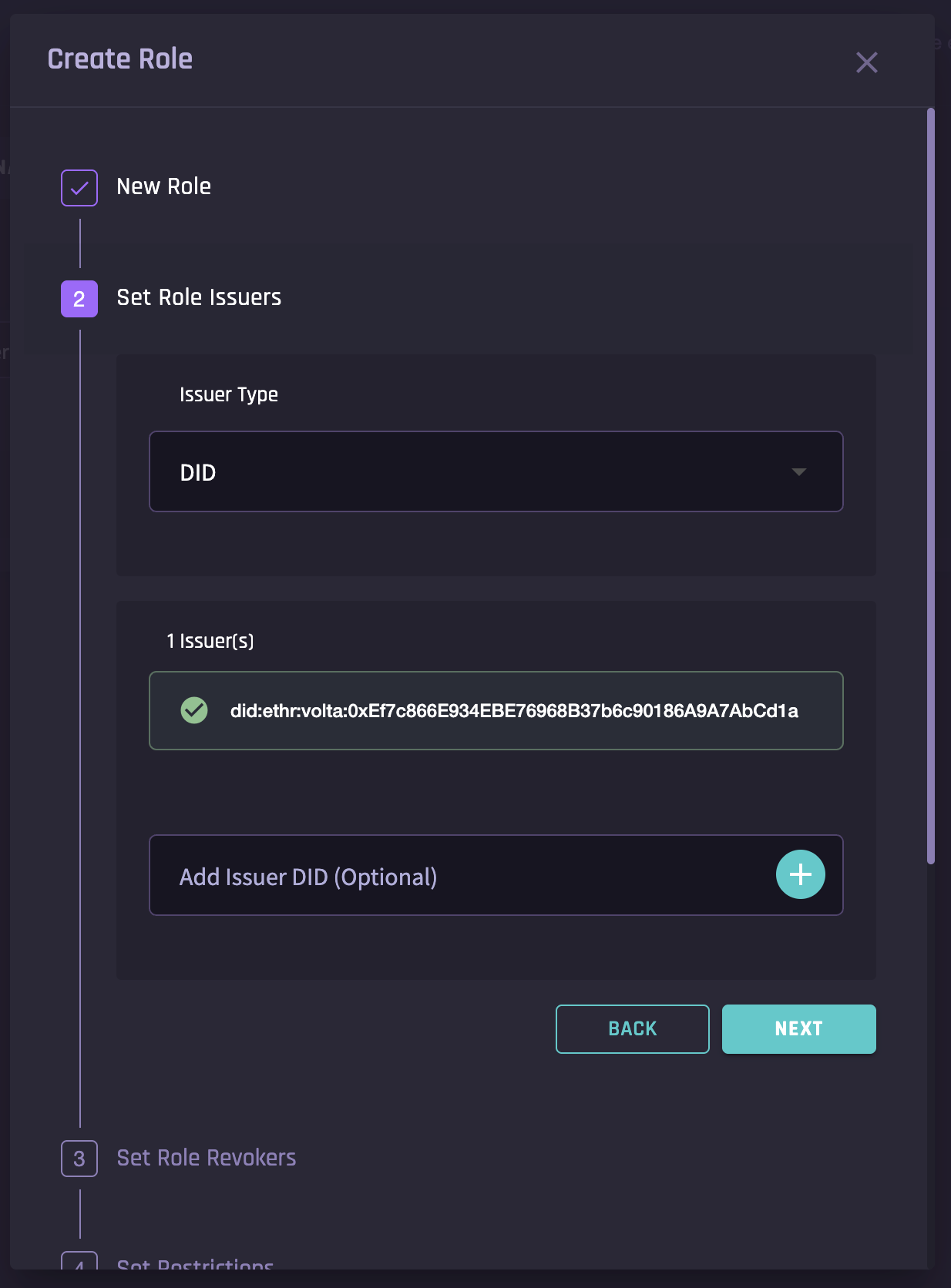Screen dimensions: 951x1288
Task: Click the Issuer Type dropdown arrow
Action: (799, 472)
